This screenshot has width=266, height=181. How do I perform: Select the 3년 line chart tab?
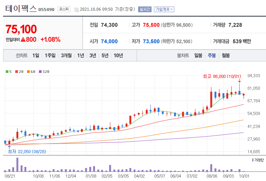(x=93, y=55)
